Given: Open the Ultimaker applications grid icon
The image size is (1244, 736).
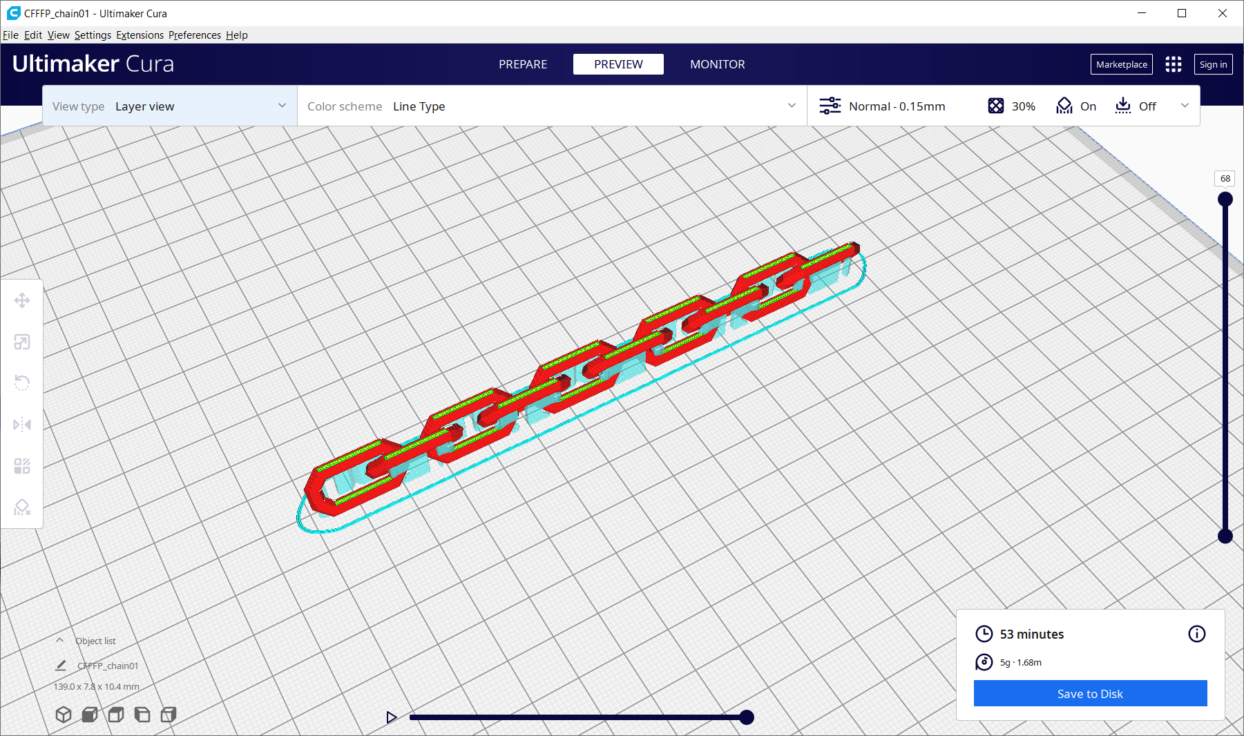Looking at the screenshot, I should (1173, 64).
